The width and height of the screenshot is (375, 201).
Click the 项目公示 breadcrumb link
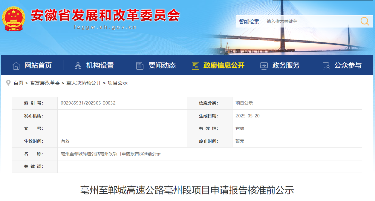pos(118,83)
